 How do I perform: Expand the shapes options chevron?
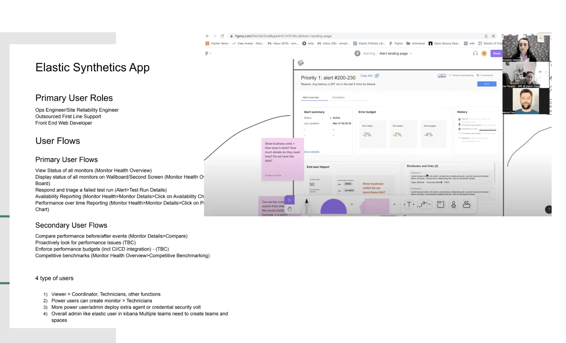tap(352, 204)
